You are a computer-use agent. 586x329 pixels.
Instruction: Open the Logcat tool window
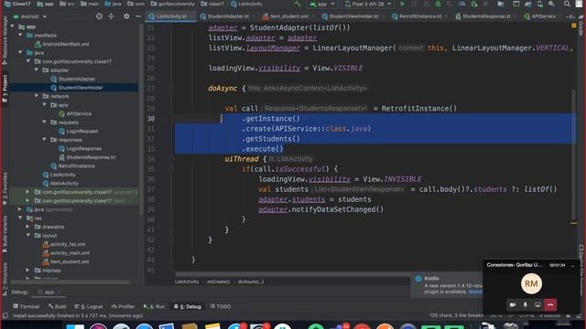89,306
